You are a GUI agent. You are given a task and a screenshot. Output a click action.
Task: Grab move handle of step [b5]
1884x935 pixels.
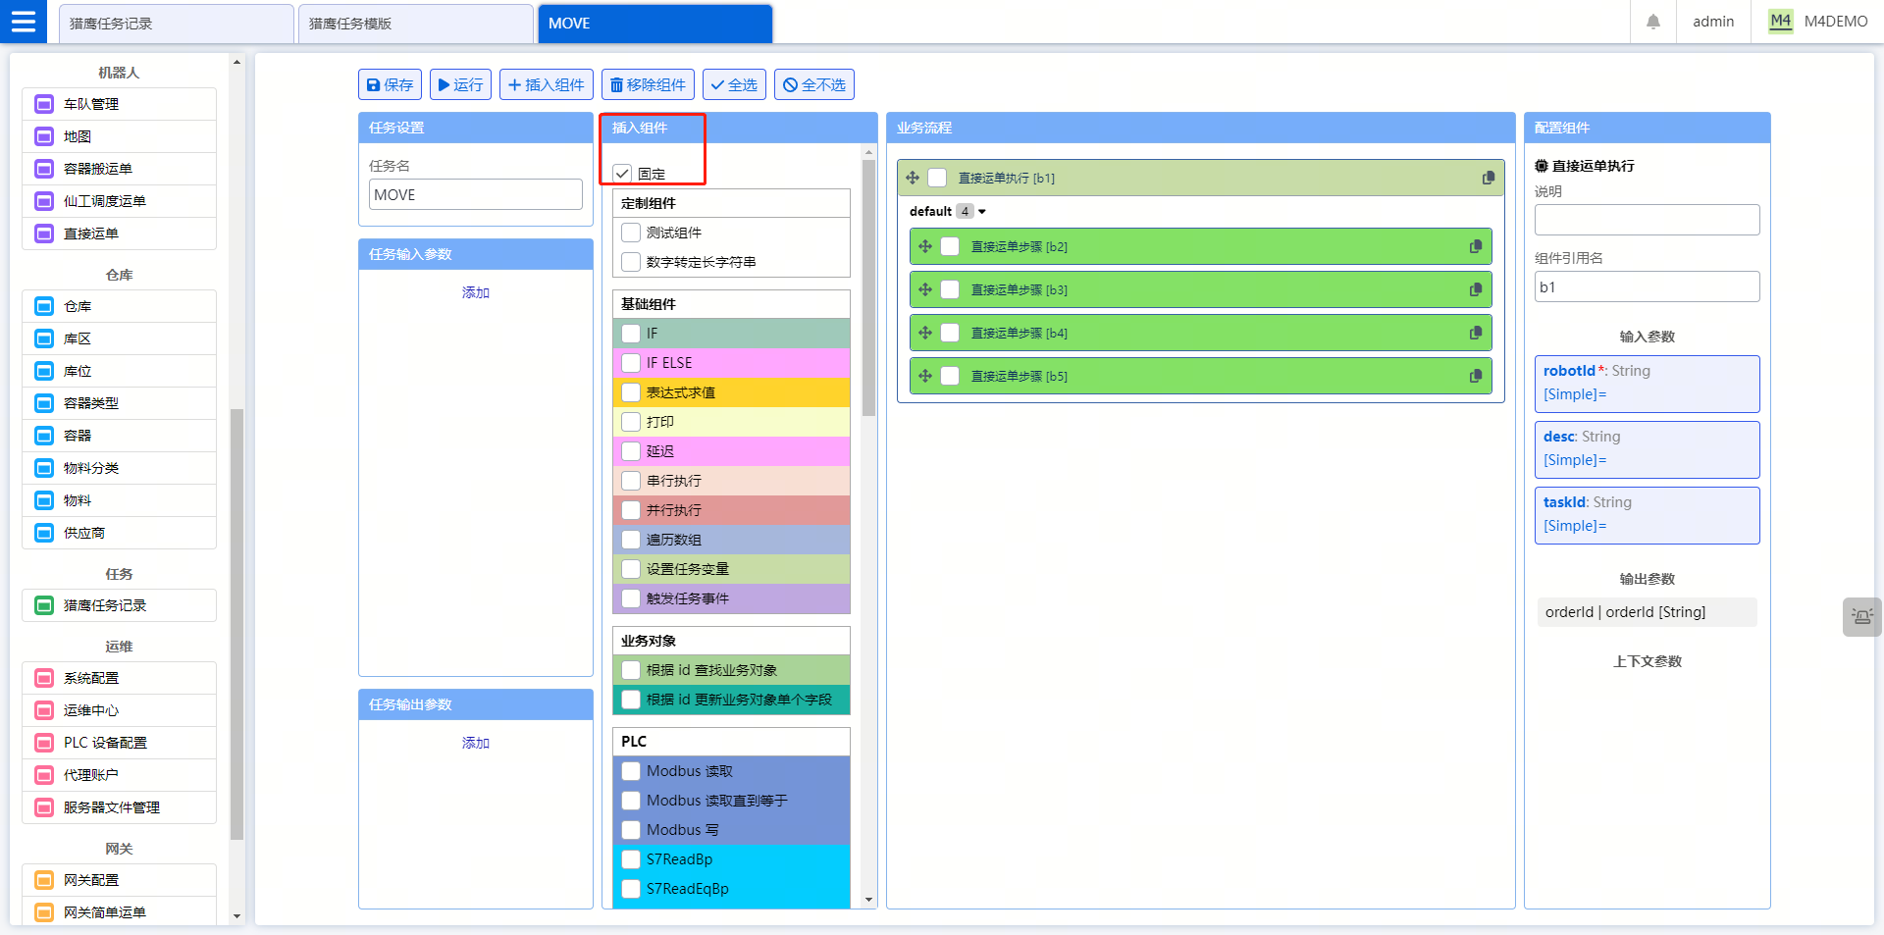click(x=925, y=376)
